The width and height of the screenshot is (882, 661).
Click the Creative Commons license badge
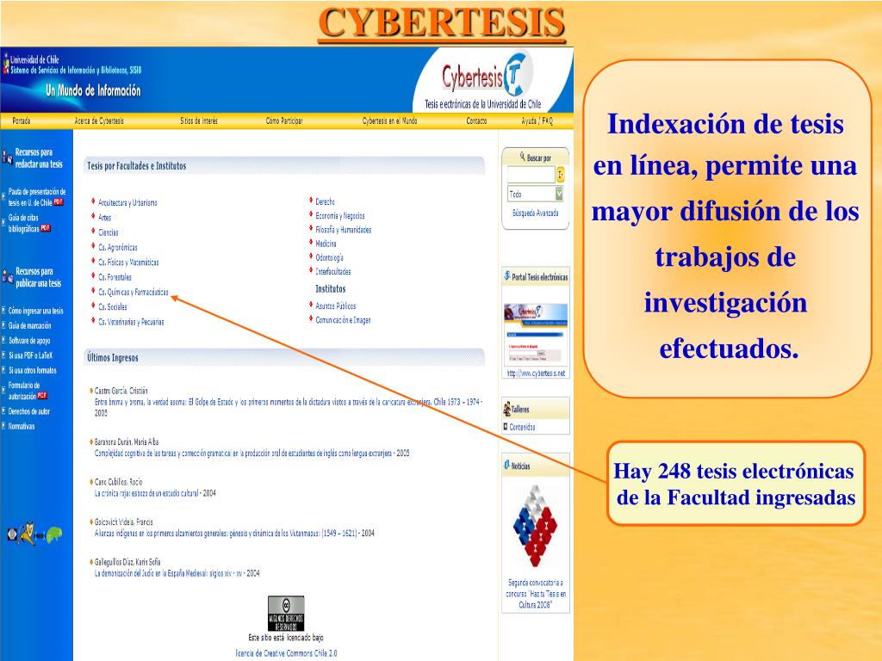tap(286, 613)
